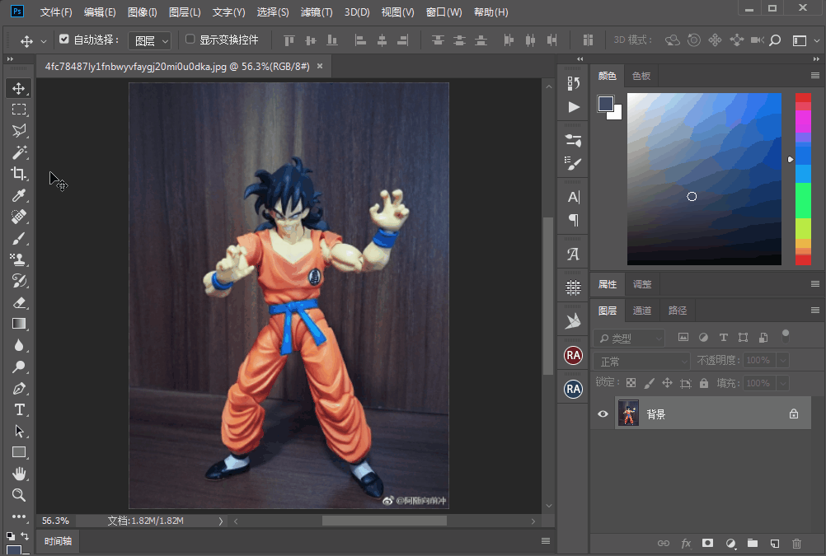The height and width of the screenshot is (556, 826).
Task: Close the document tab
Action: click(x=320, y=67)
